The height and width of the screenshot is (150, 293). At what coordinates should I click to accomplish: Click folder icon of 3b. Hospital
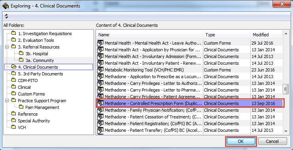coord(21,53)
